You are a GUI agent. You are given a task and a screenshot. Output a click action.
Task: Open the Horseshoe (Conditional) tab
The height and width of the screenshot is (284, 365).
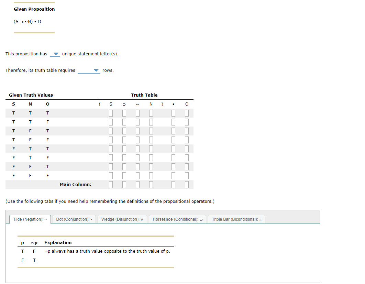pyautogui.click(x=177, y=219)
